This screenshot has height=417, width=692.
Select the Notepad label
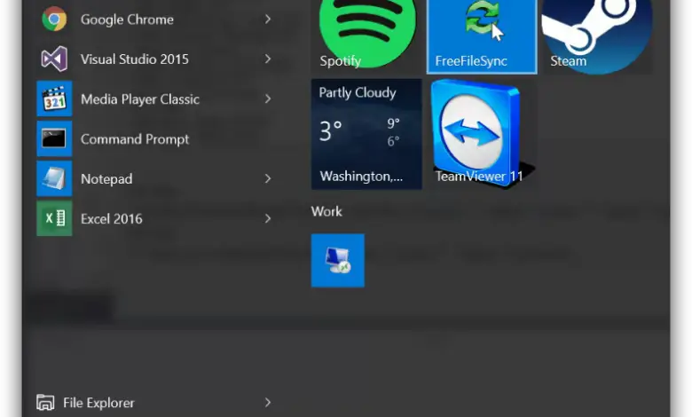[x=106, y=179]
